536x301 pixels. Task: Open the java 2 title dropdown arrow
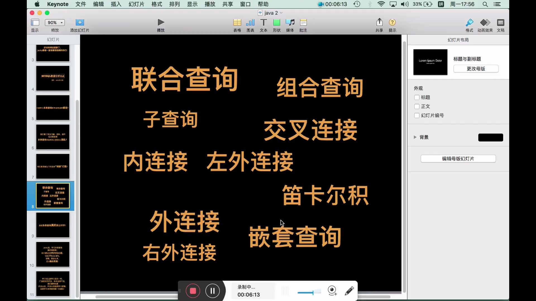(x=281, y=13)
